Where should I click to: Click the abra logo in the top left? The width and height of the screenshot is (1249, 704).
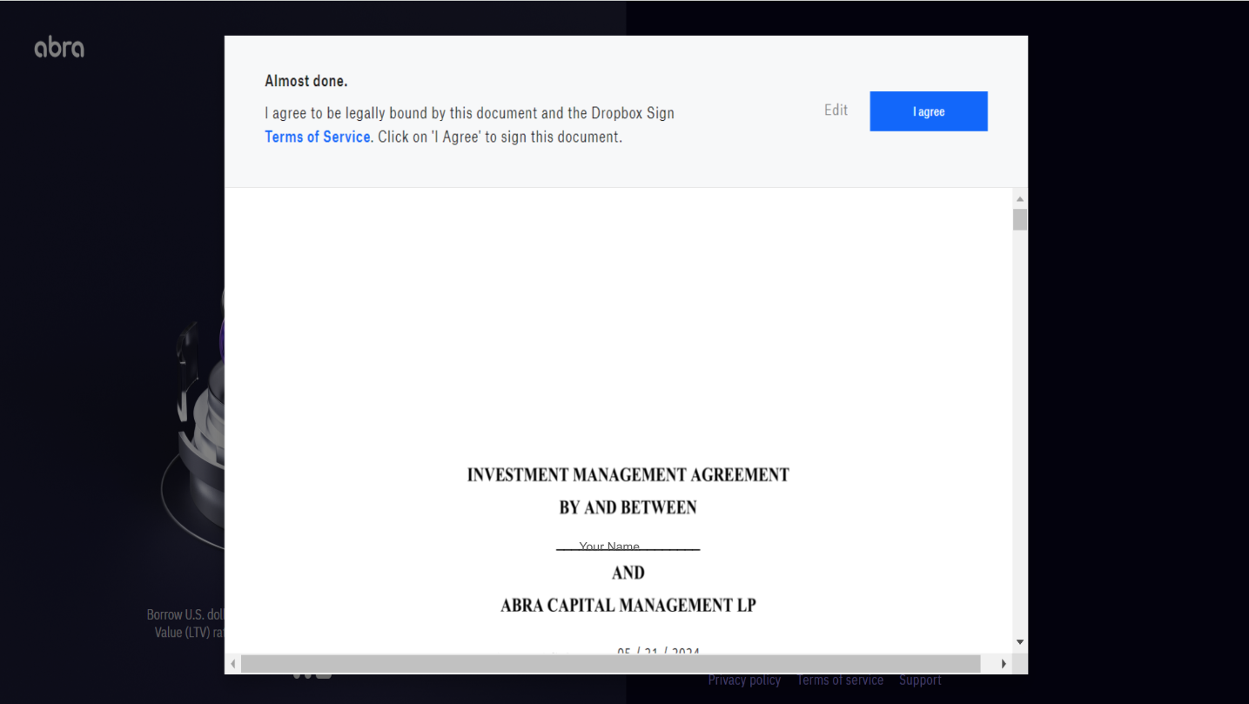tap(59, 48)
